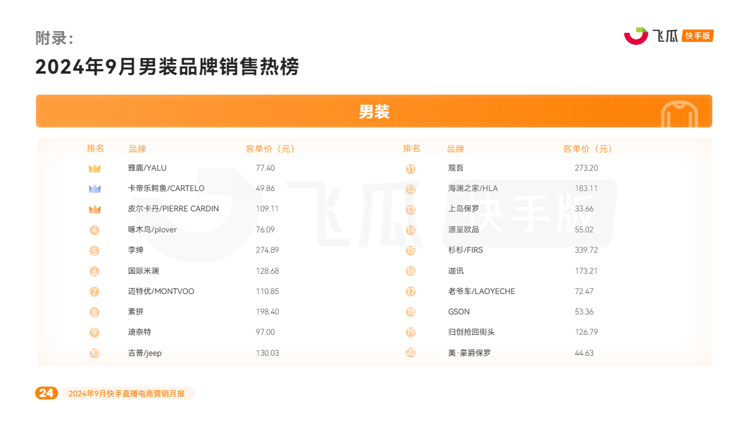Click the brand name 吉普/jeep

(145, 353)
